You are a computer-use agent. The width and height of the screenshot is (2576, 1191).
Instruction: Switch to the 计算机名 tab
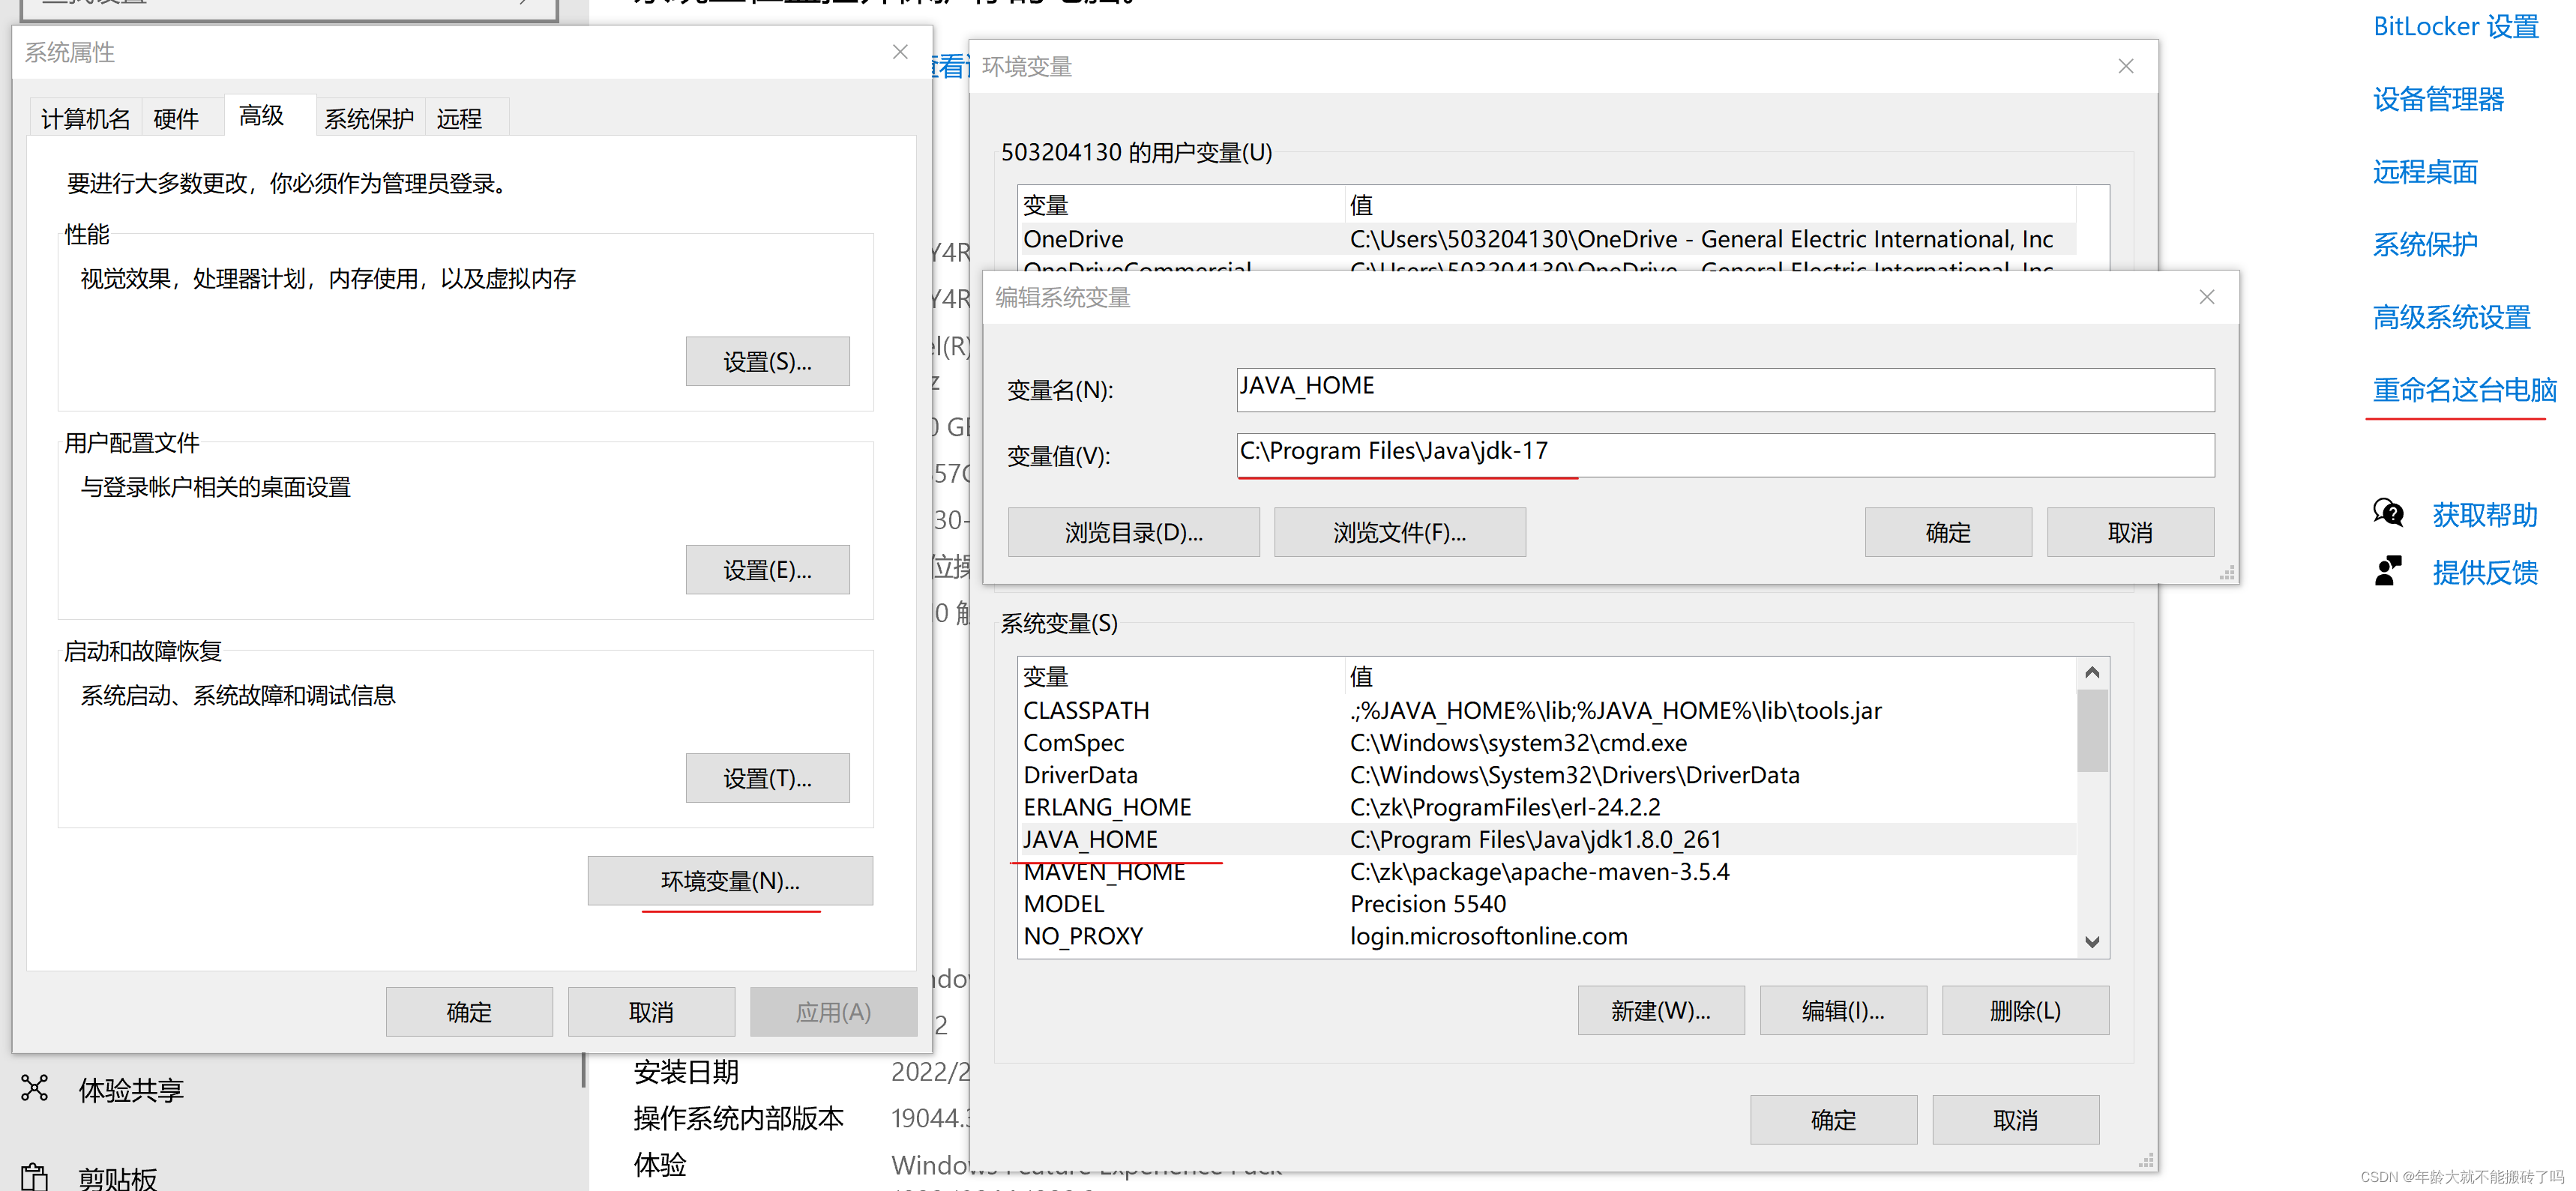(x=85, y=118)
